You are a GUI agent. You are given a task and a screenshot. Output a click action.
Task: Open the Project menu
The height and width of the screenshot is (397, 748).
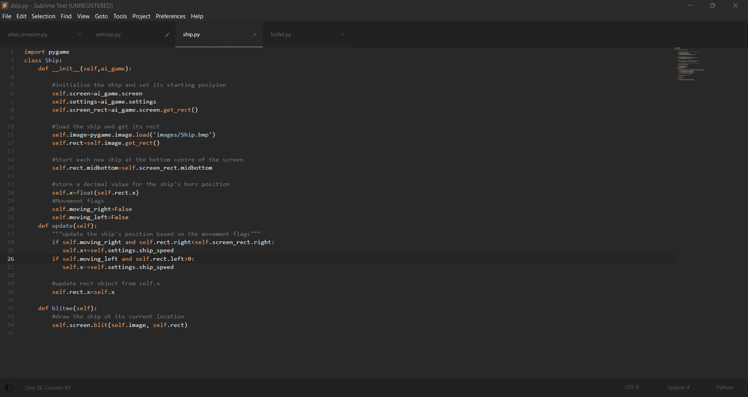click(141, 16)
